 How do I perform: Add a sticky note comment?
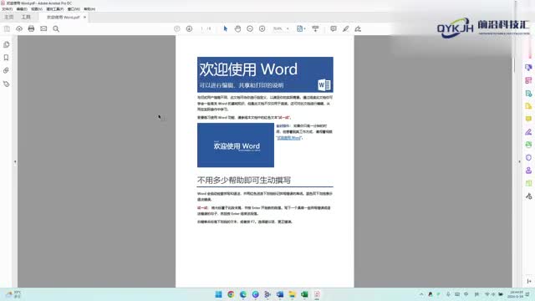334,28
